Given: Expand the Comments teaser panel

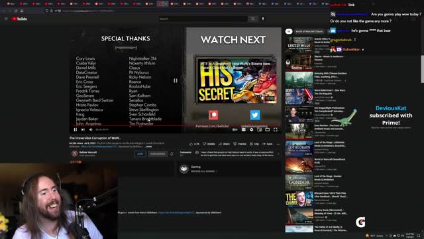Looking at the screenshot, I should [x=229, y=154].
